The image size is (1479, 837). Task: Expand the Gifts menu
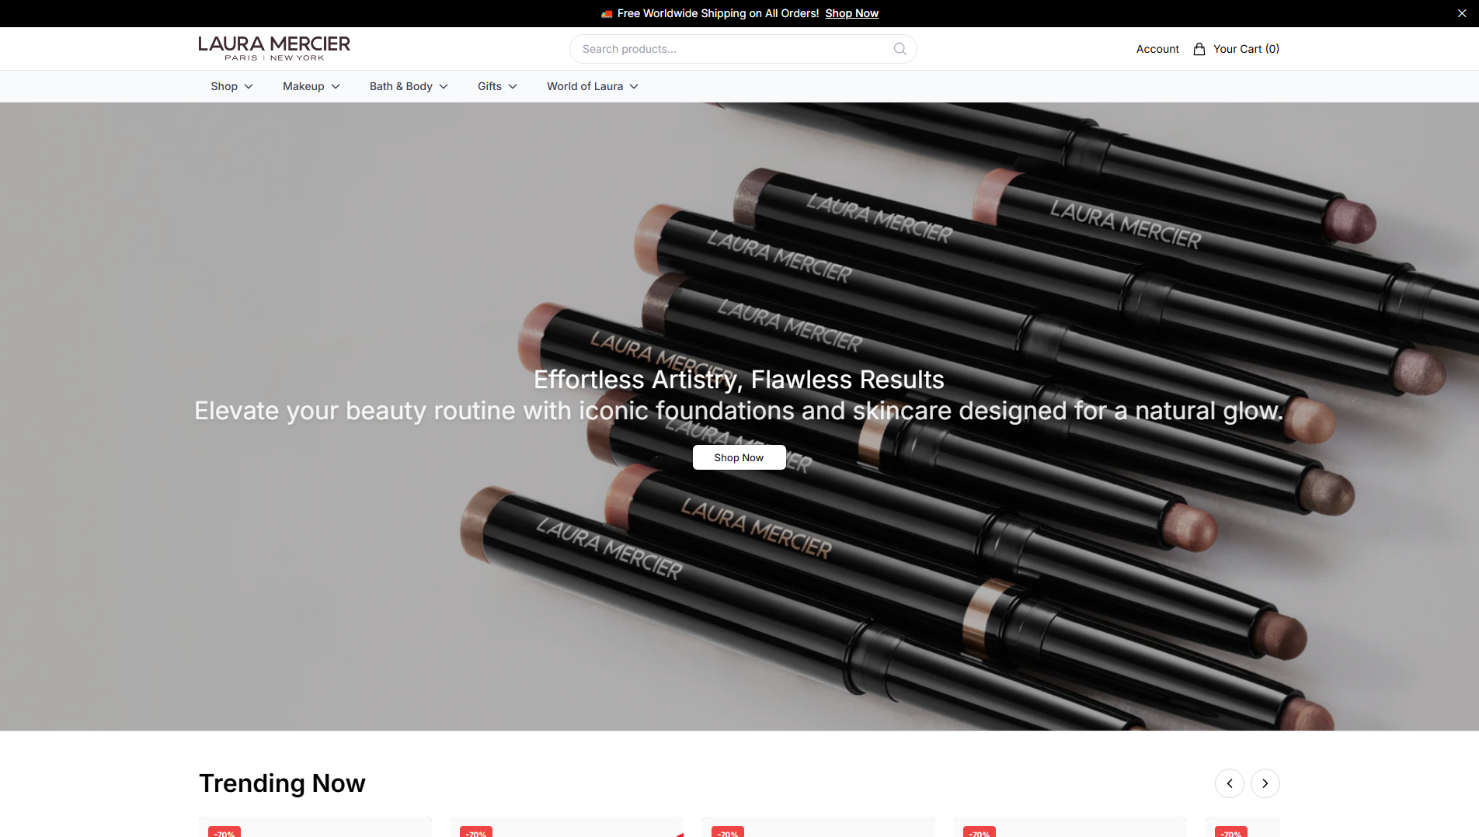(x=497, y=86)
